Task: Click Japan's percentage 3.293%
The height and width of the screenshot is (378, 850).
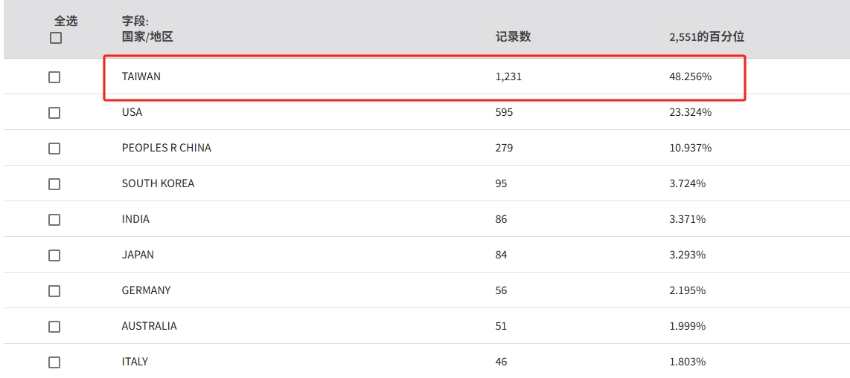Action: pos(687,255)
